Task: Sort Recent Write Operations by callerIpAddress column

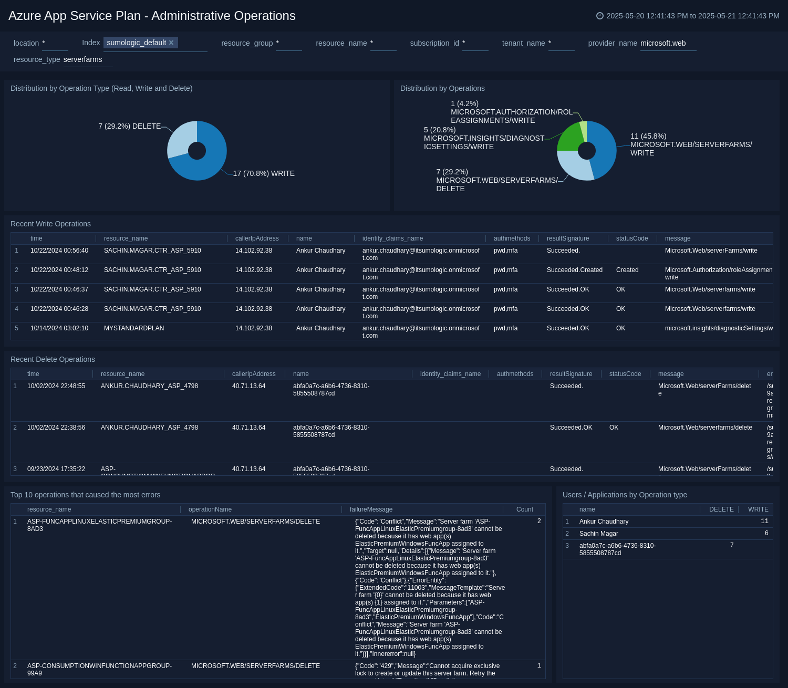Action: click(257, 238)
